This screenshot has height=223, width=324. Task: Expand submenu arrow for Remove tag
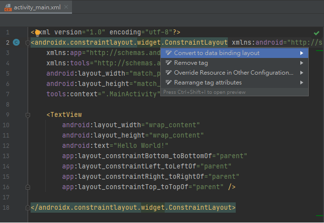[301, 63]
